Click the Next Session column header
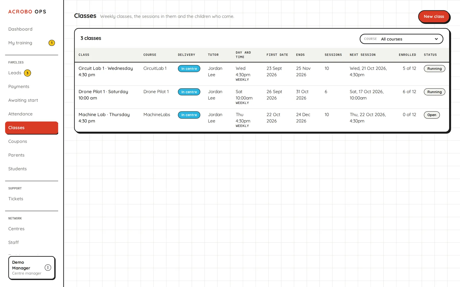This screenshot has width=460, height=287. (x=363, y=55)
